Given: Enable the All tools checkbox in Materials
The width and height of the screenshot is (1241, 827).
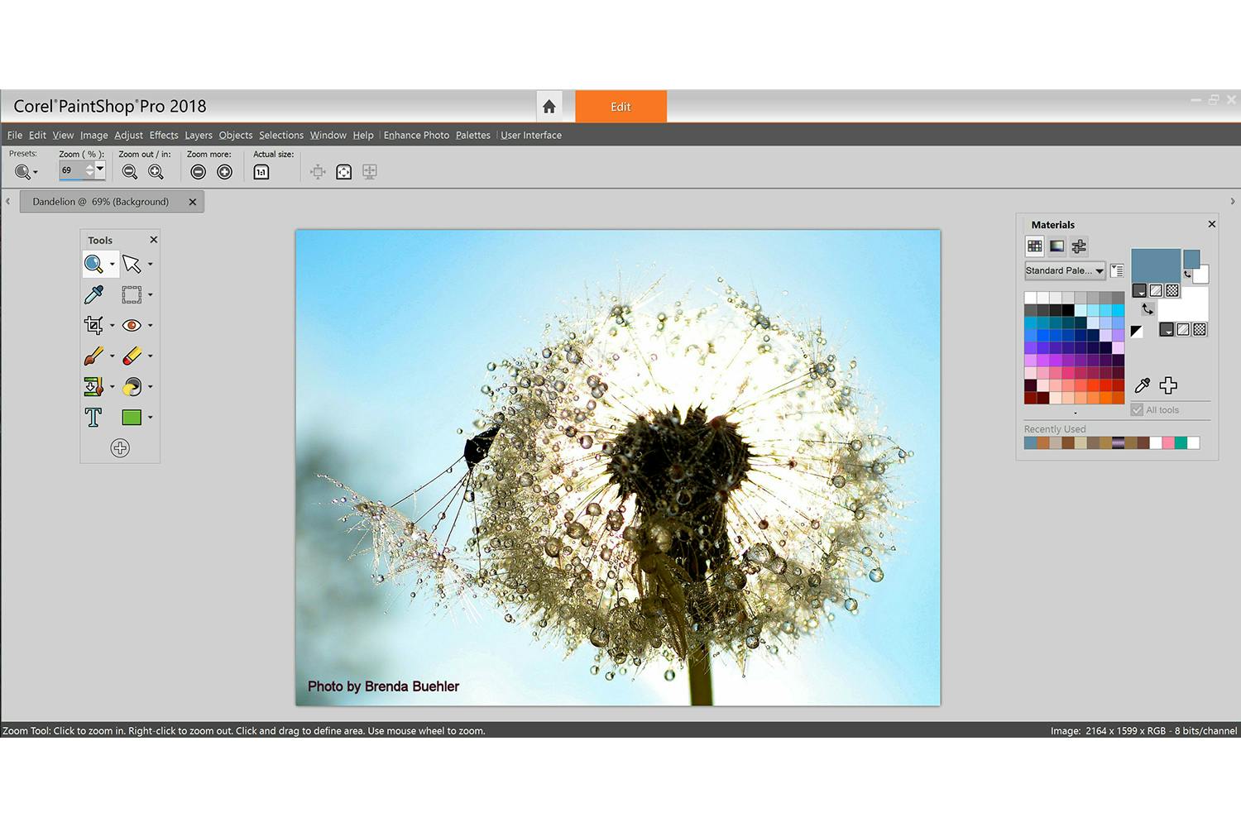Looking at the screenshot, I should pyautogui.click(x=1137, y=409).
